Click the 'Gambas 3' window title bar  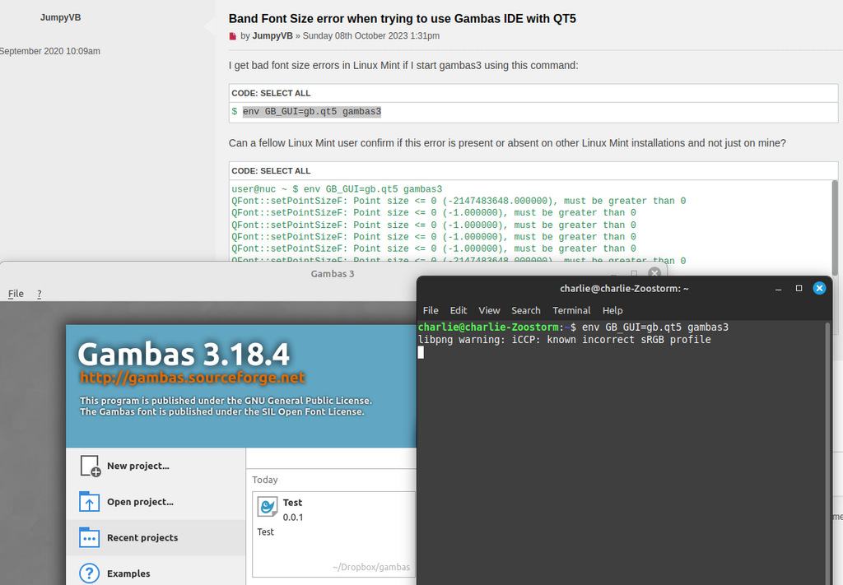pyautogui.click(x=333, y=273)
